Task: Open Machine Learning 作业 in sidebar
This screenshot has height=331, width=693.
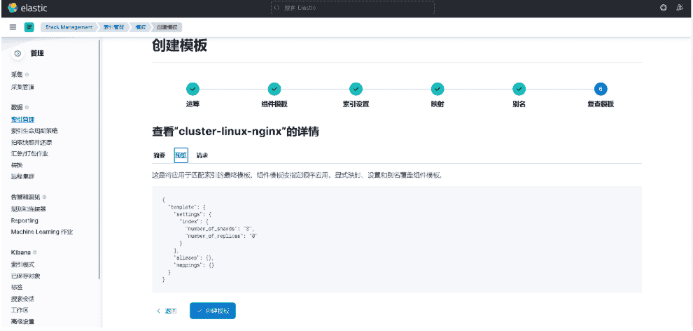Action: (42, 232)
